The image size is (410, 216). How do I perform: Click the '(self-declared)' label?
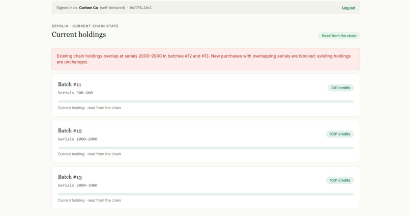tap(112, 8)
